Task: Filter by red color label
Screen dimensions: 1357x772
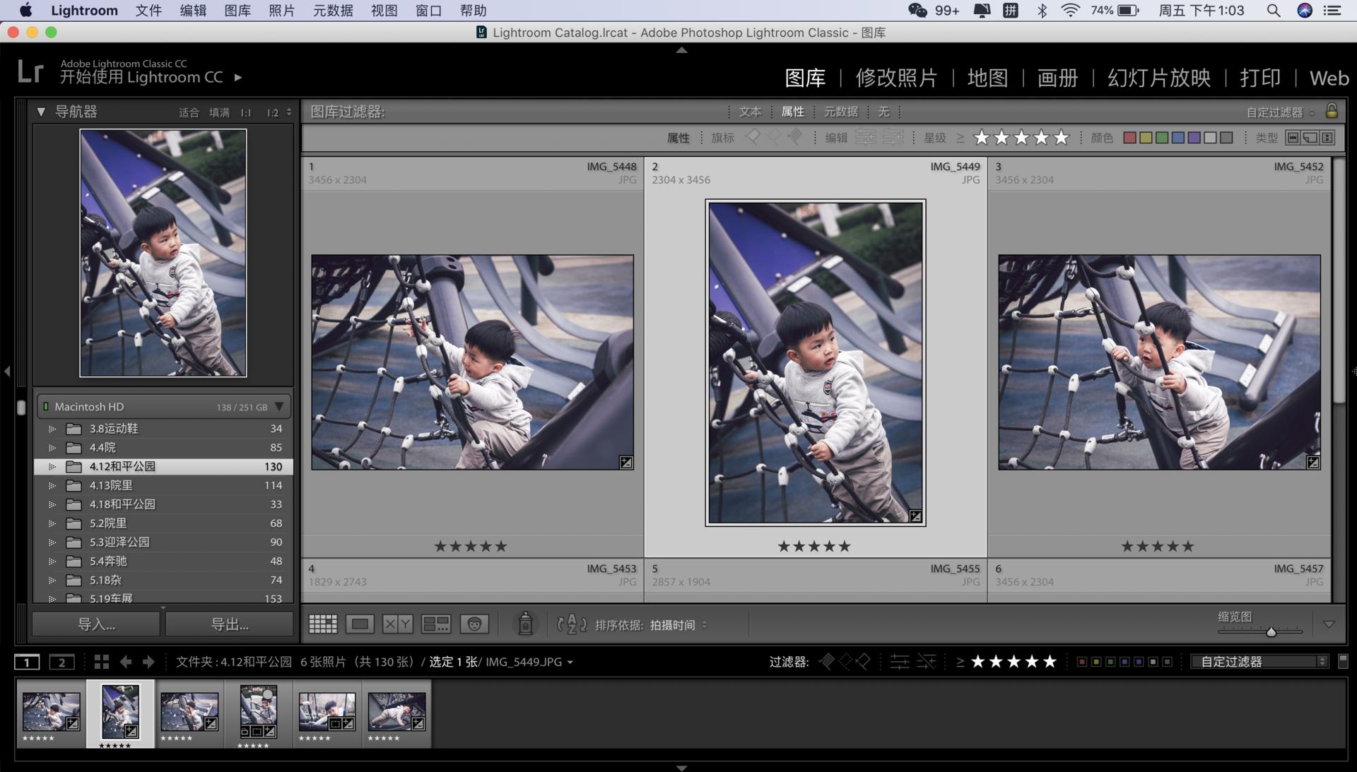Action: coord(1129,138)
